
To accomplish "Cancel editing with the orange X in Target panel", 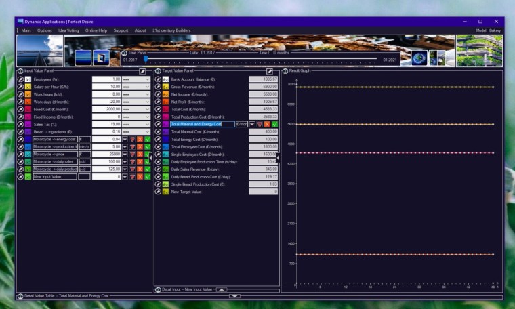I will [267, 124].
